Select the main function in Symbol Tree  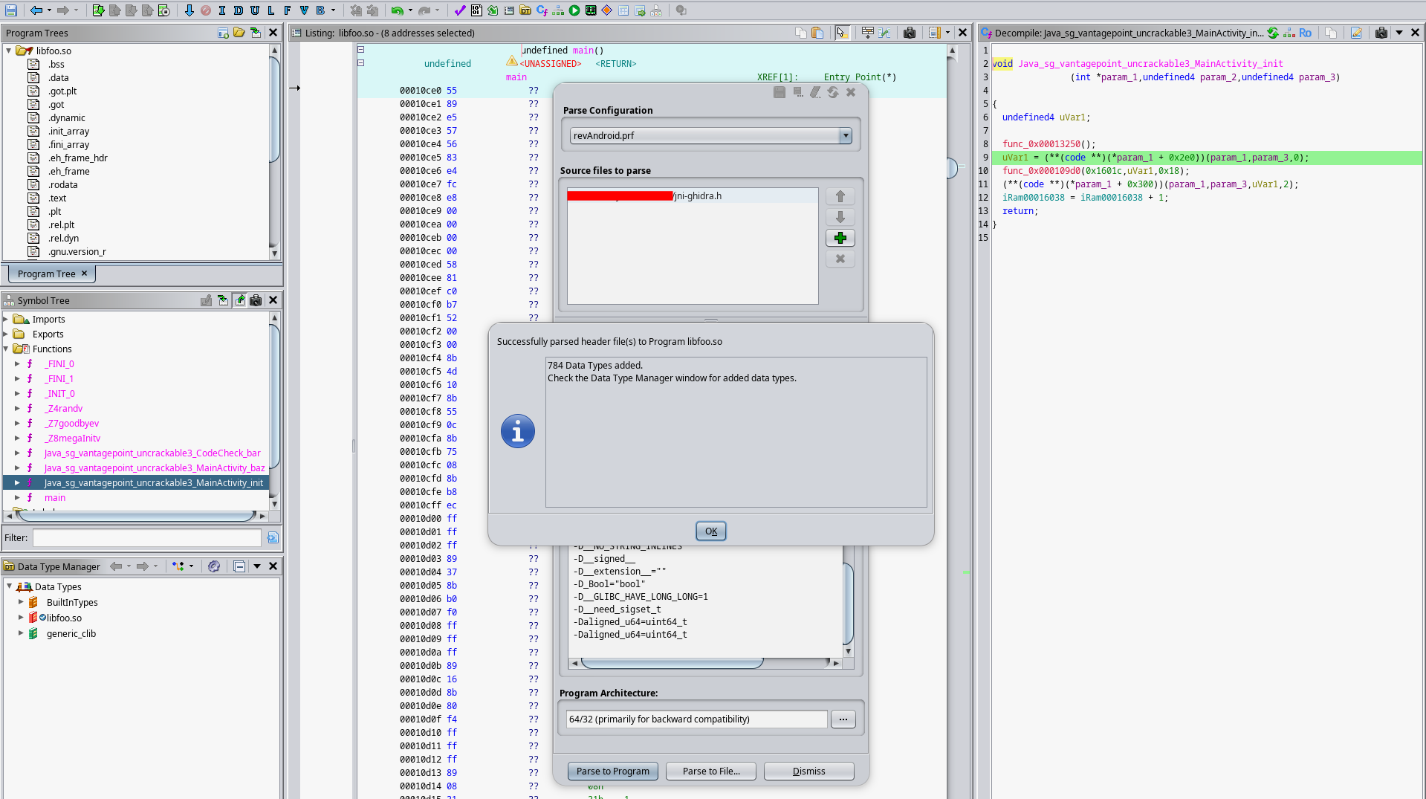55,497
